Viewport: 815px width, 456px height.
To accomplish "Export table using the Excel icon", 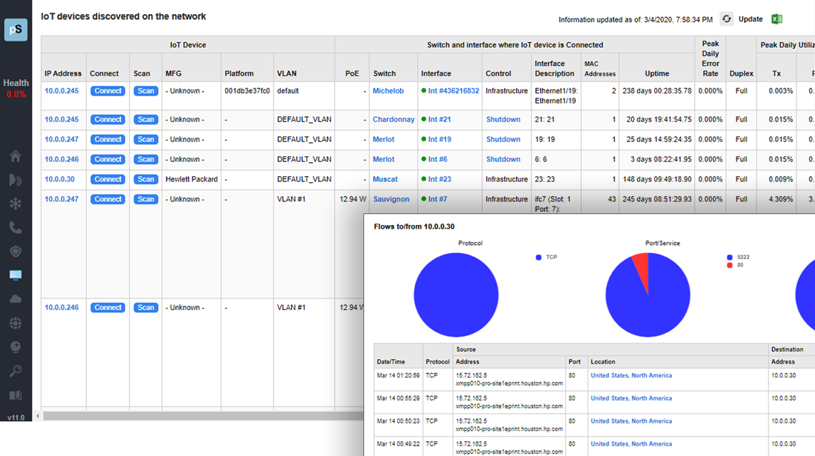I will (776, 19).
